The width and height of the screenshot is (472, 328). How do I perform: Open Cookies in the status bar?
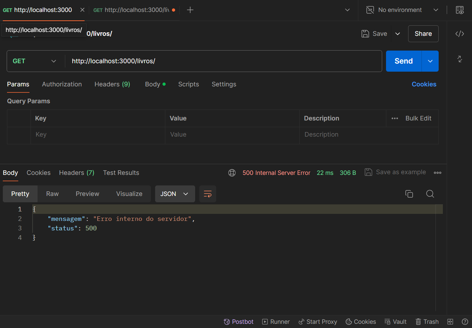tap(361, 322)
